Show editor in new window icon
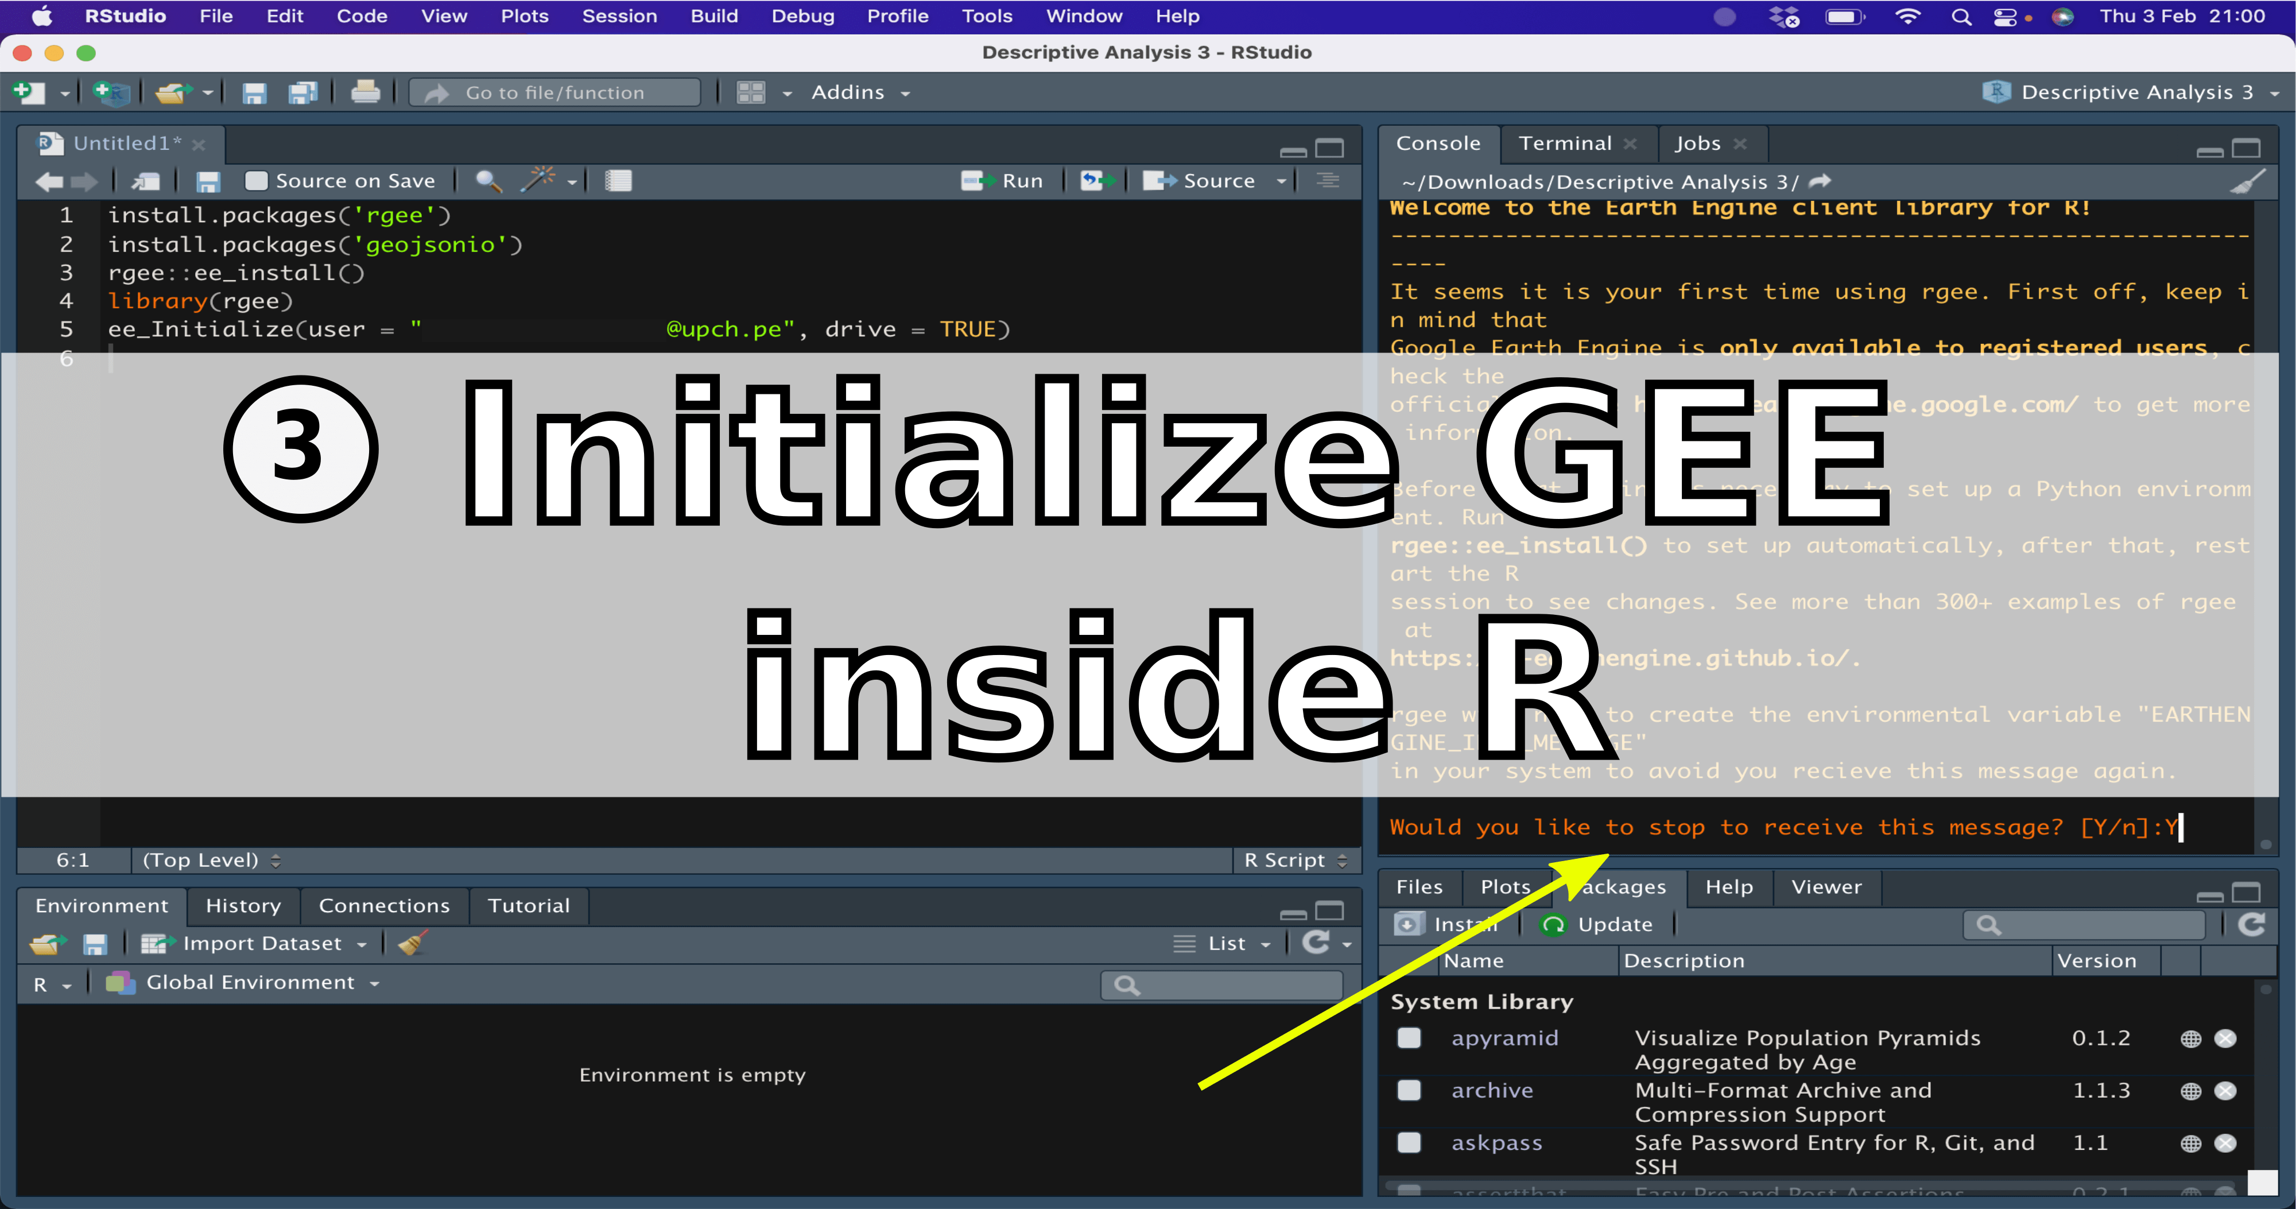2296x1209 pixels. click(x=145, y=182)
